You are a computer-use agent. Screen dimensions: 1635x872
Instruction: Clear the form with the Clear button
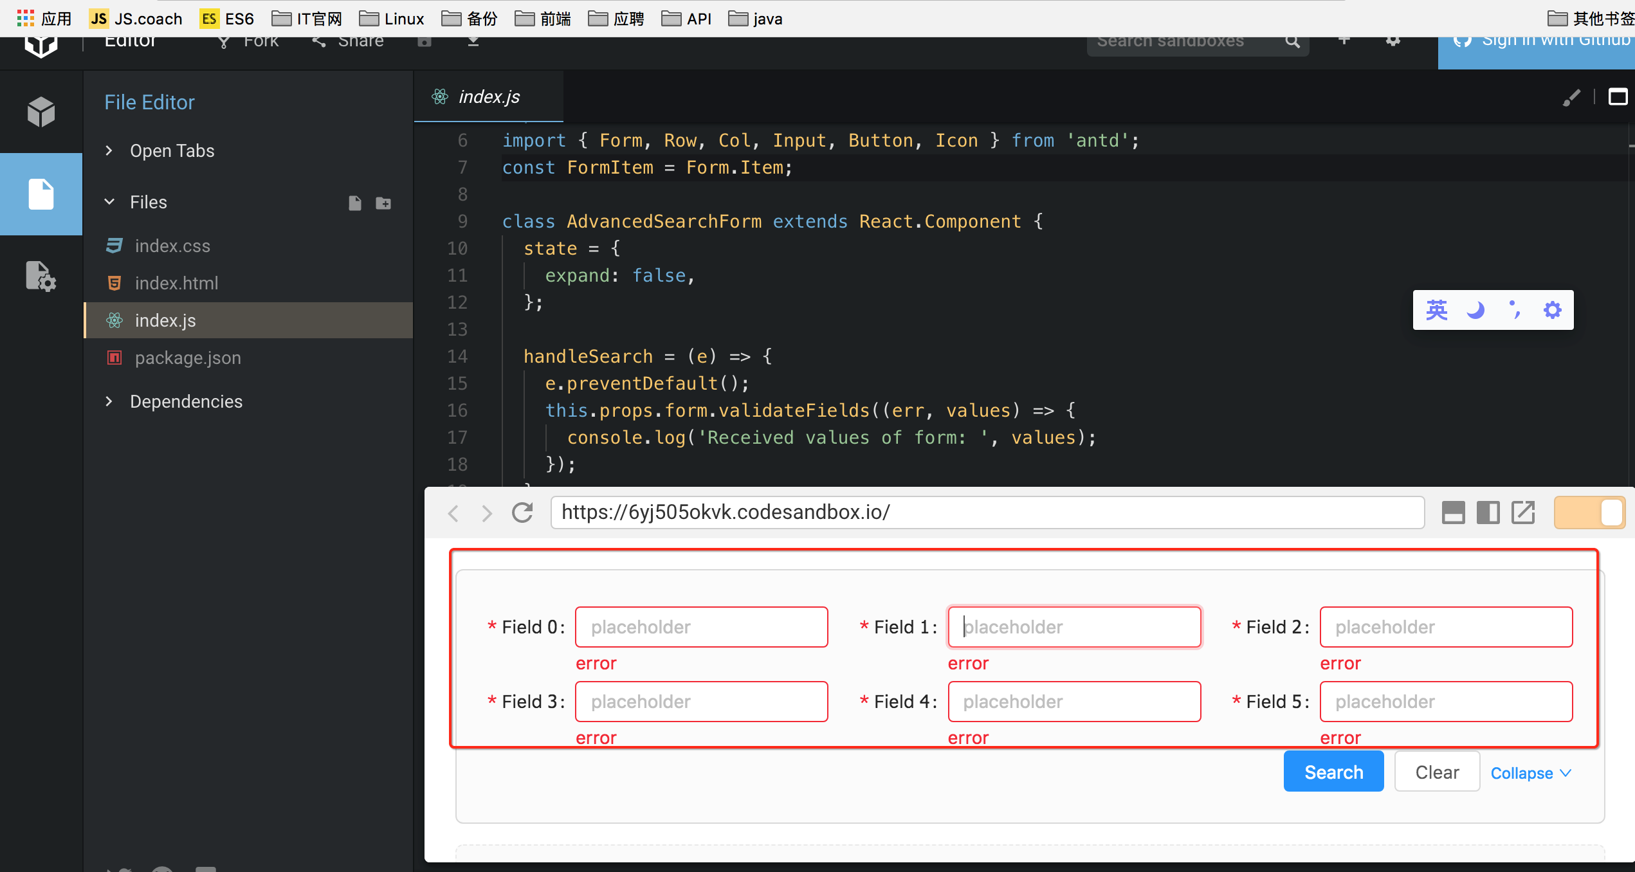[1437, 771]
